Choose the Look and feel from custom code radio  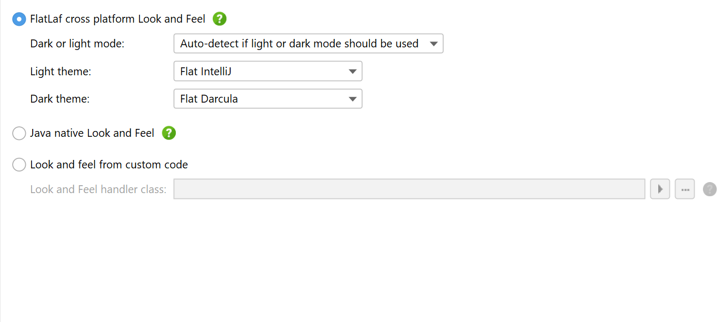tap(19, 165)
